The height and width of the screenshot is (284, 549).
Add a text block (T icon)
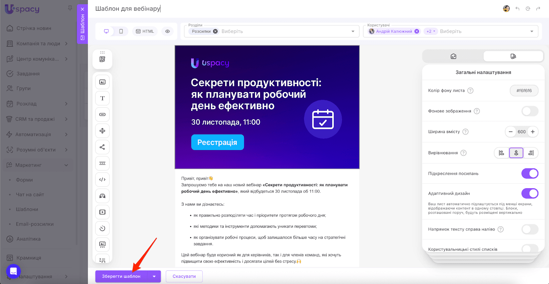point(102,98)
